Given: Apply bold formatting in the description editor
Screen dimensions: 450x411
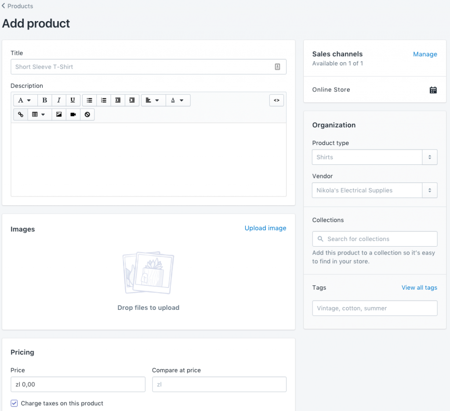Looking at the screenshot, I should pyautogui.click(x=44, y=100).
